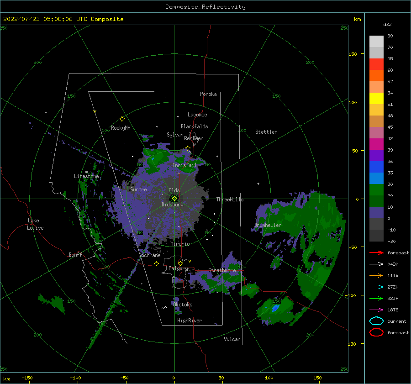Click the yellow diamond marker near RockyMH
The image size is (411, 384).
click(122, 119)
